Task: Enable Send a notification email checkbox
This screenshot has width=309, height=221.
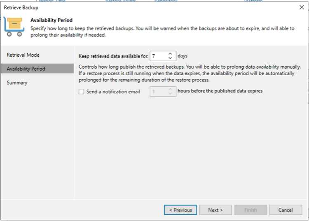Action: coord(82,92)
